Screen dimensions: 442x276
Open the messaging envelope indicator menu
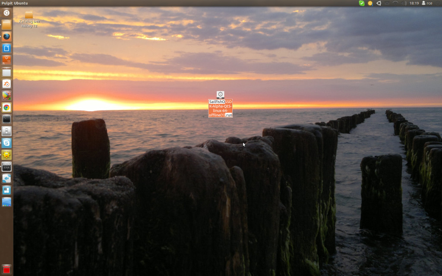tap(387, 3)
